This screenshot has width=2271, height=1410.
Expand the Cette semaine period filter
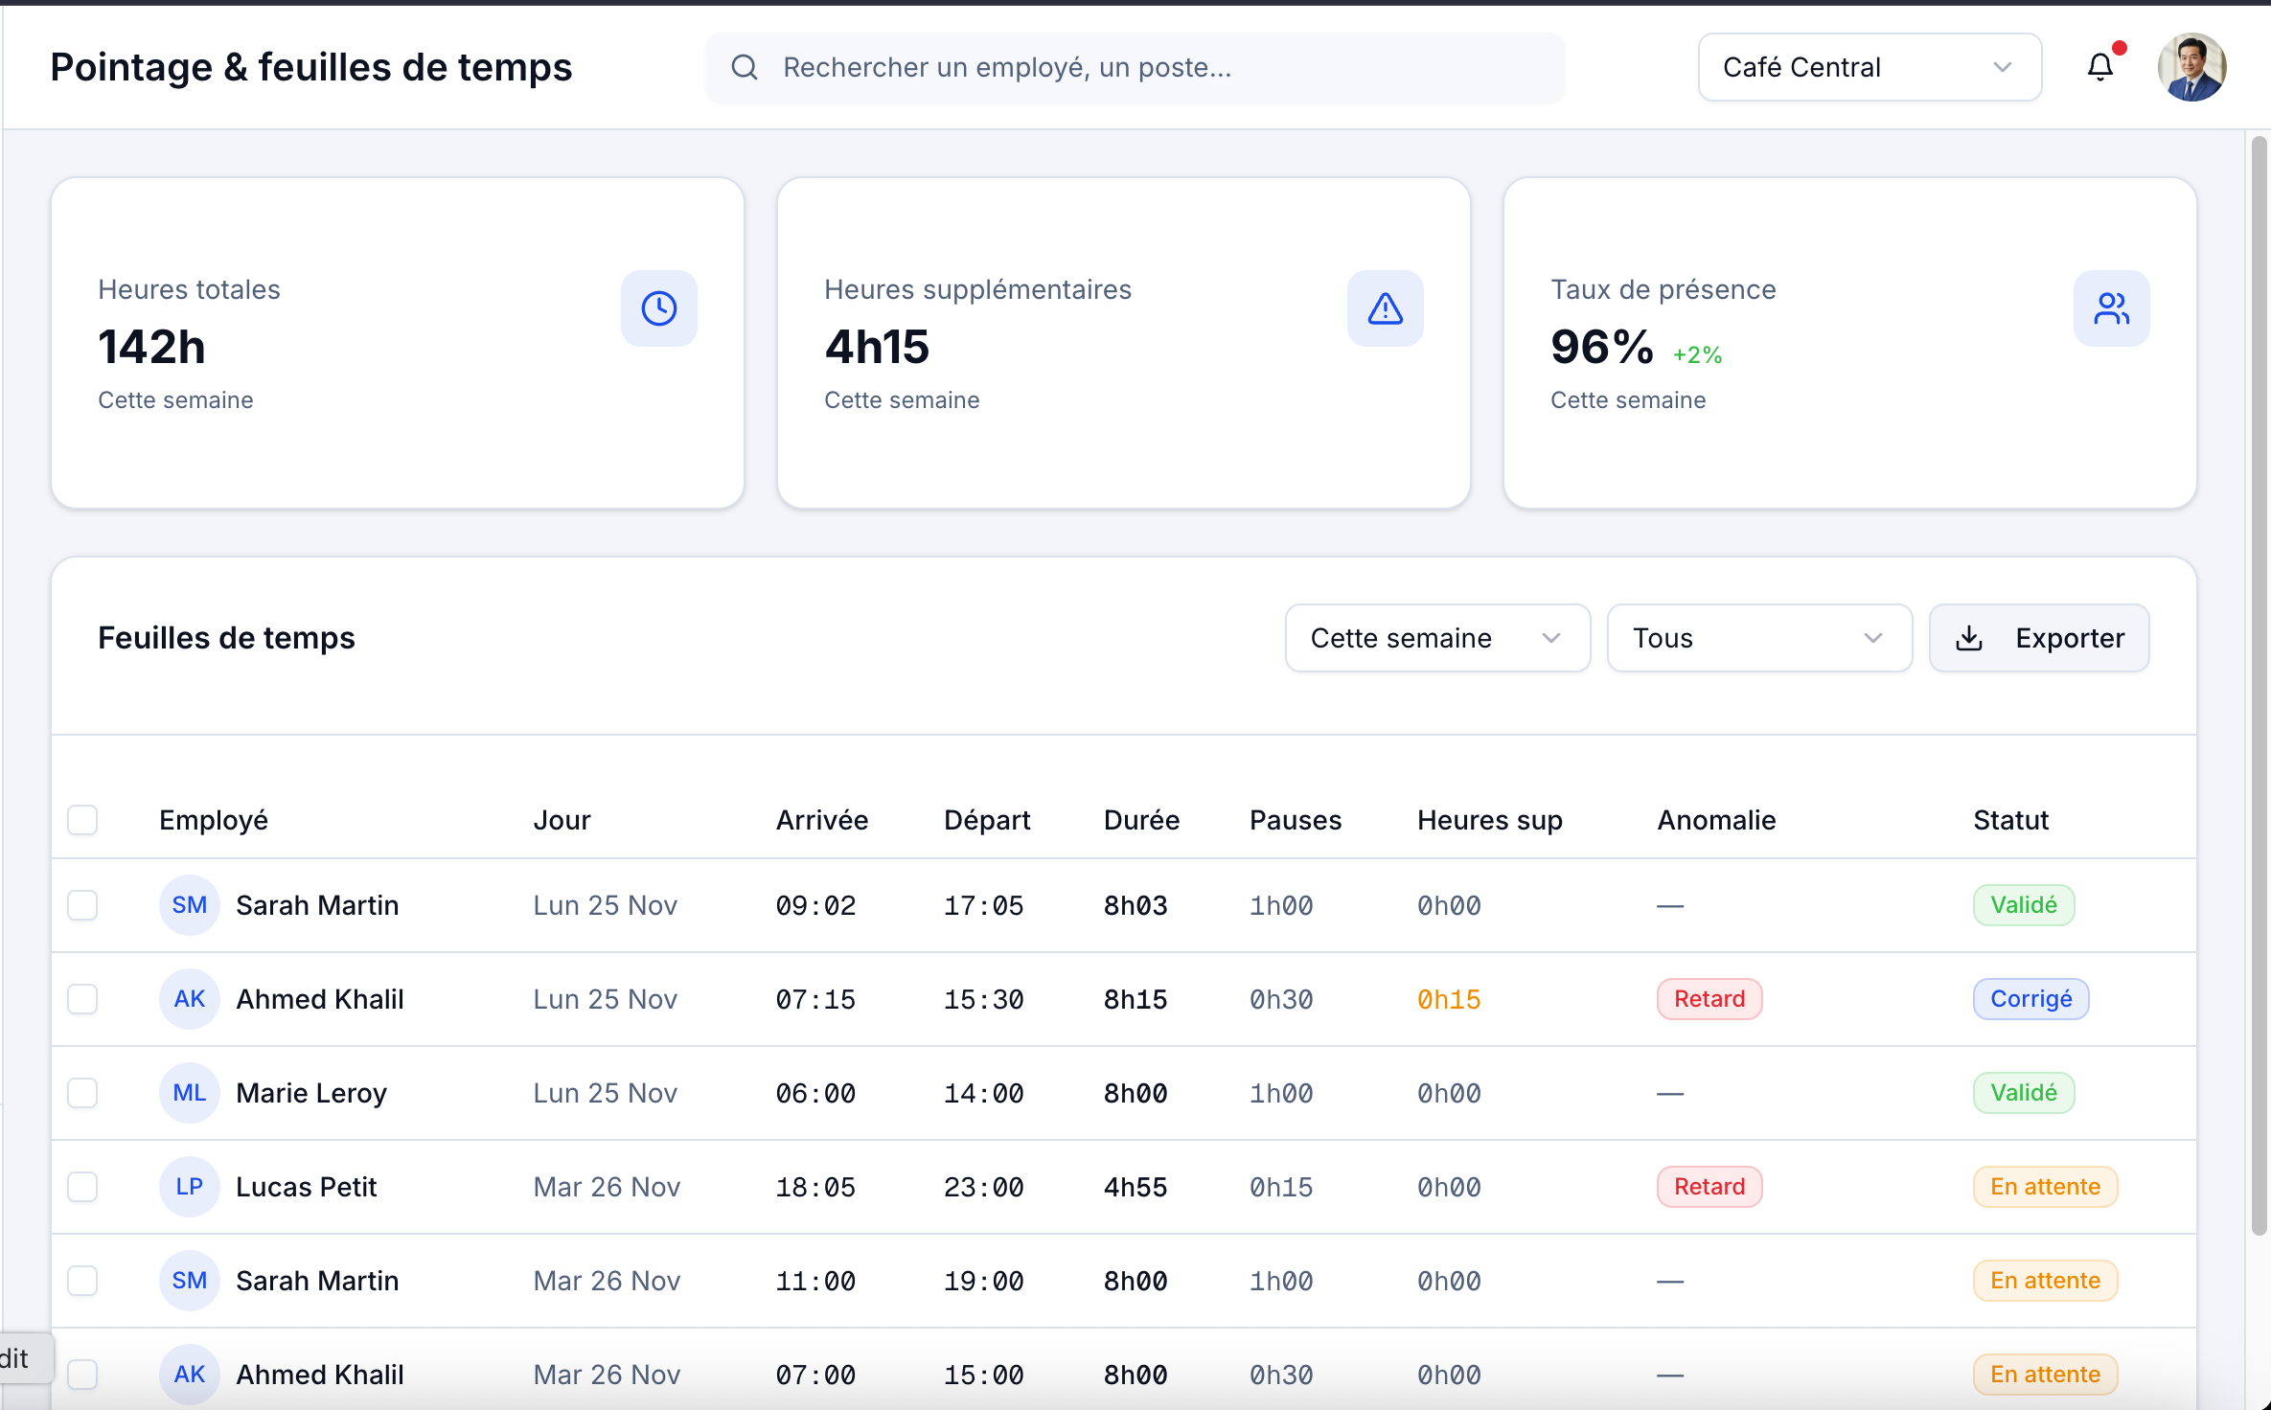[1436, 638]
